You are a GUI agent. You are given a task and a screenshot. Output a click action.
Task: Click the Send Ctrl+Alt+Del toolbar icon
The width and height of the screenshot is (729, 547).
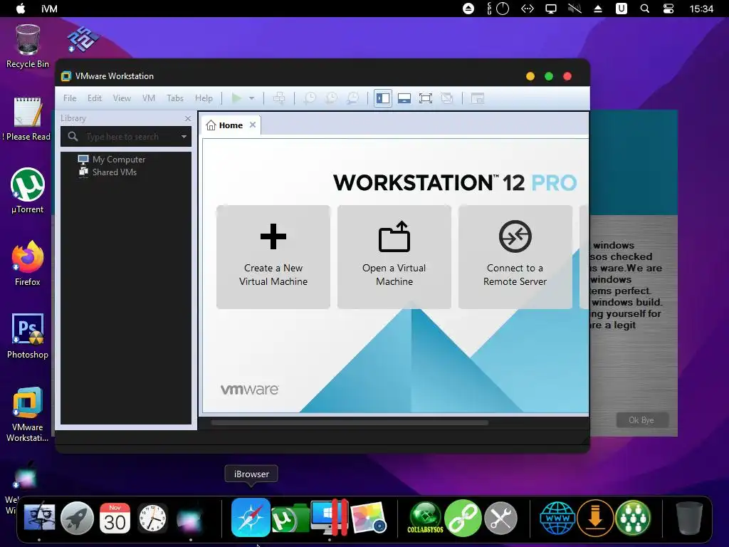279,98
